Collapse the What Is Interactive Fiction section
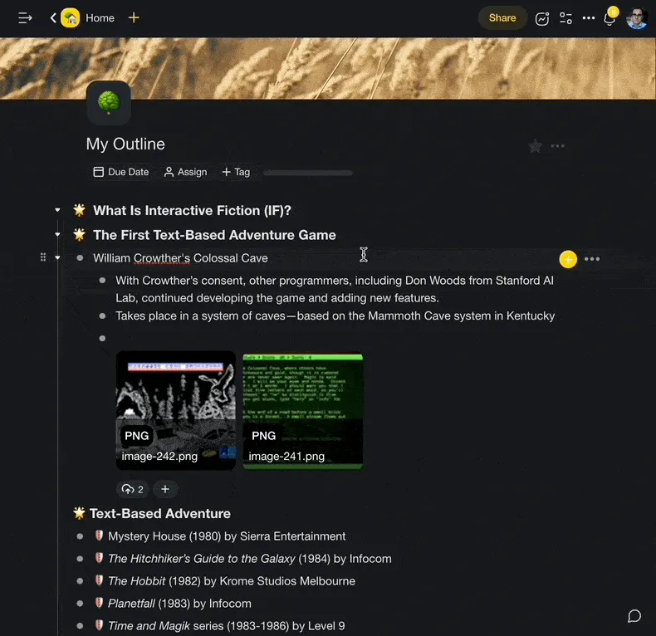Screen dimensions: 656x636 (58, 210)
